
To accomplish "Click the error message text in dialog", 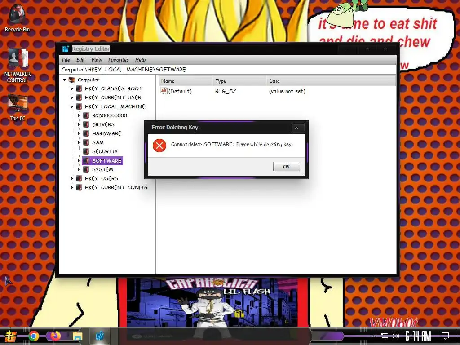I will coord(232,144).
